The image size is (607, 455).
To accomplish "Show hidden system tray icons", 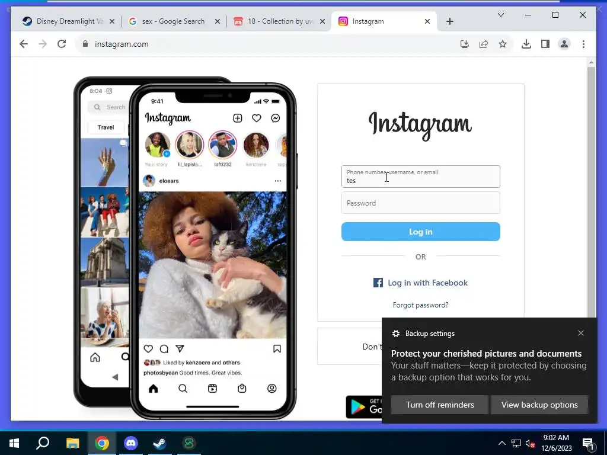I will coord(501,443).
